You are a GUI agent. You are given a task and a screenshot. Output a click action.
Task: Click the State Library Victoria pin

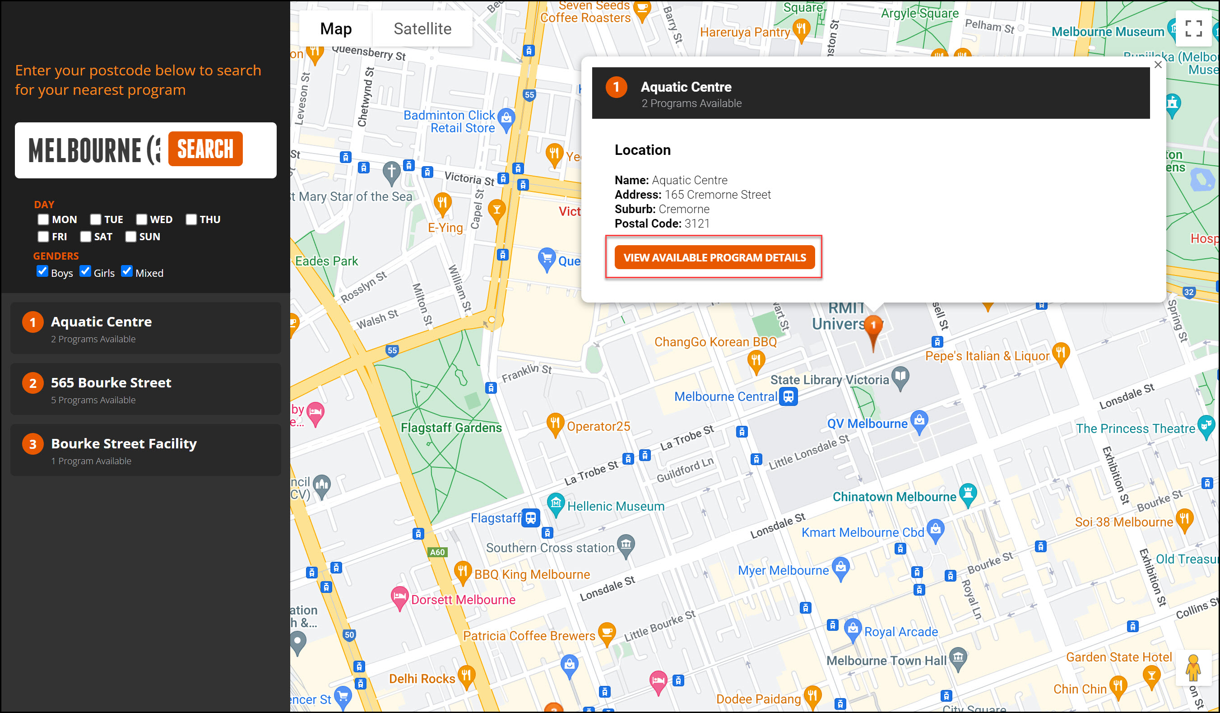click(x=900, y=377)
